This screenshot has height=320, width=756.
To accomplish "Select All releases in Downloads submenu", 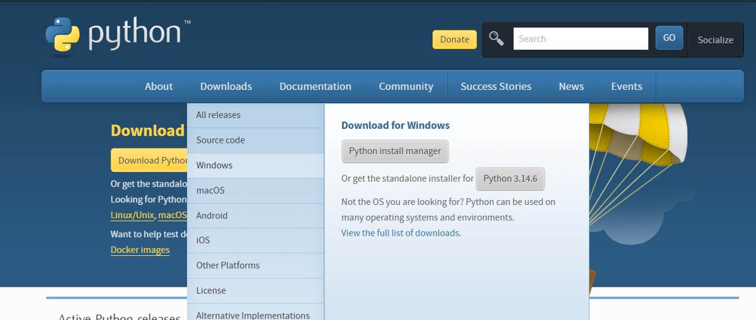I will pyautogui.click(x=256, y=115).
